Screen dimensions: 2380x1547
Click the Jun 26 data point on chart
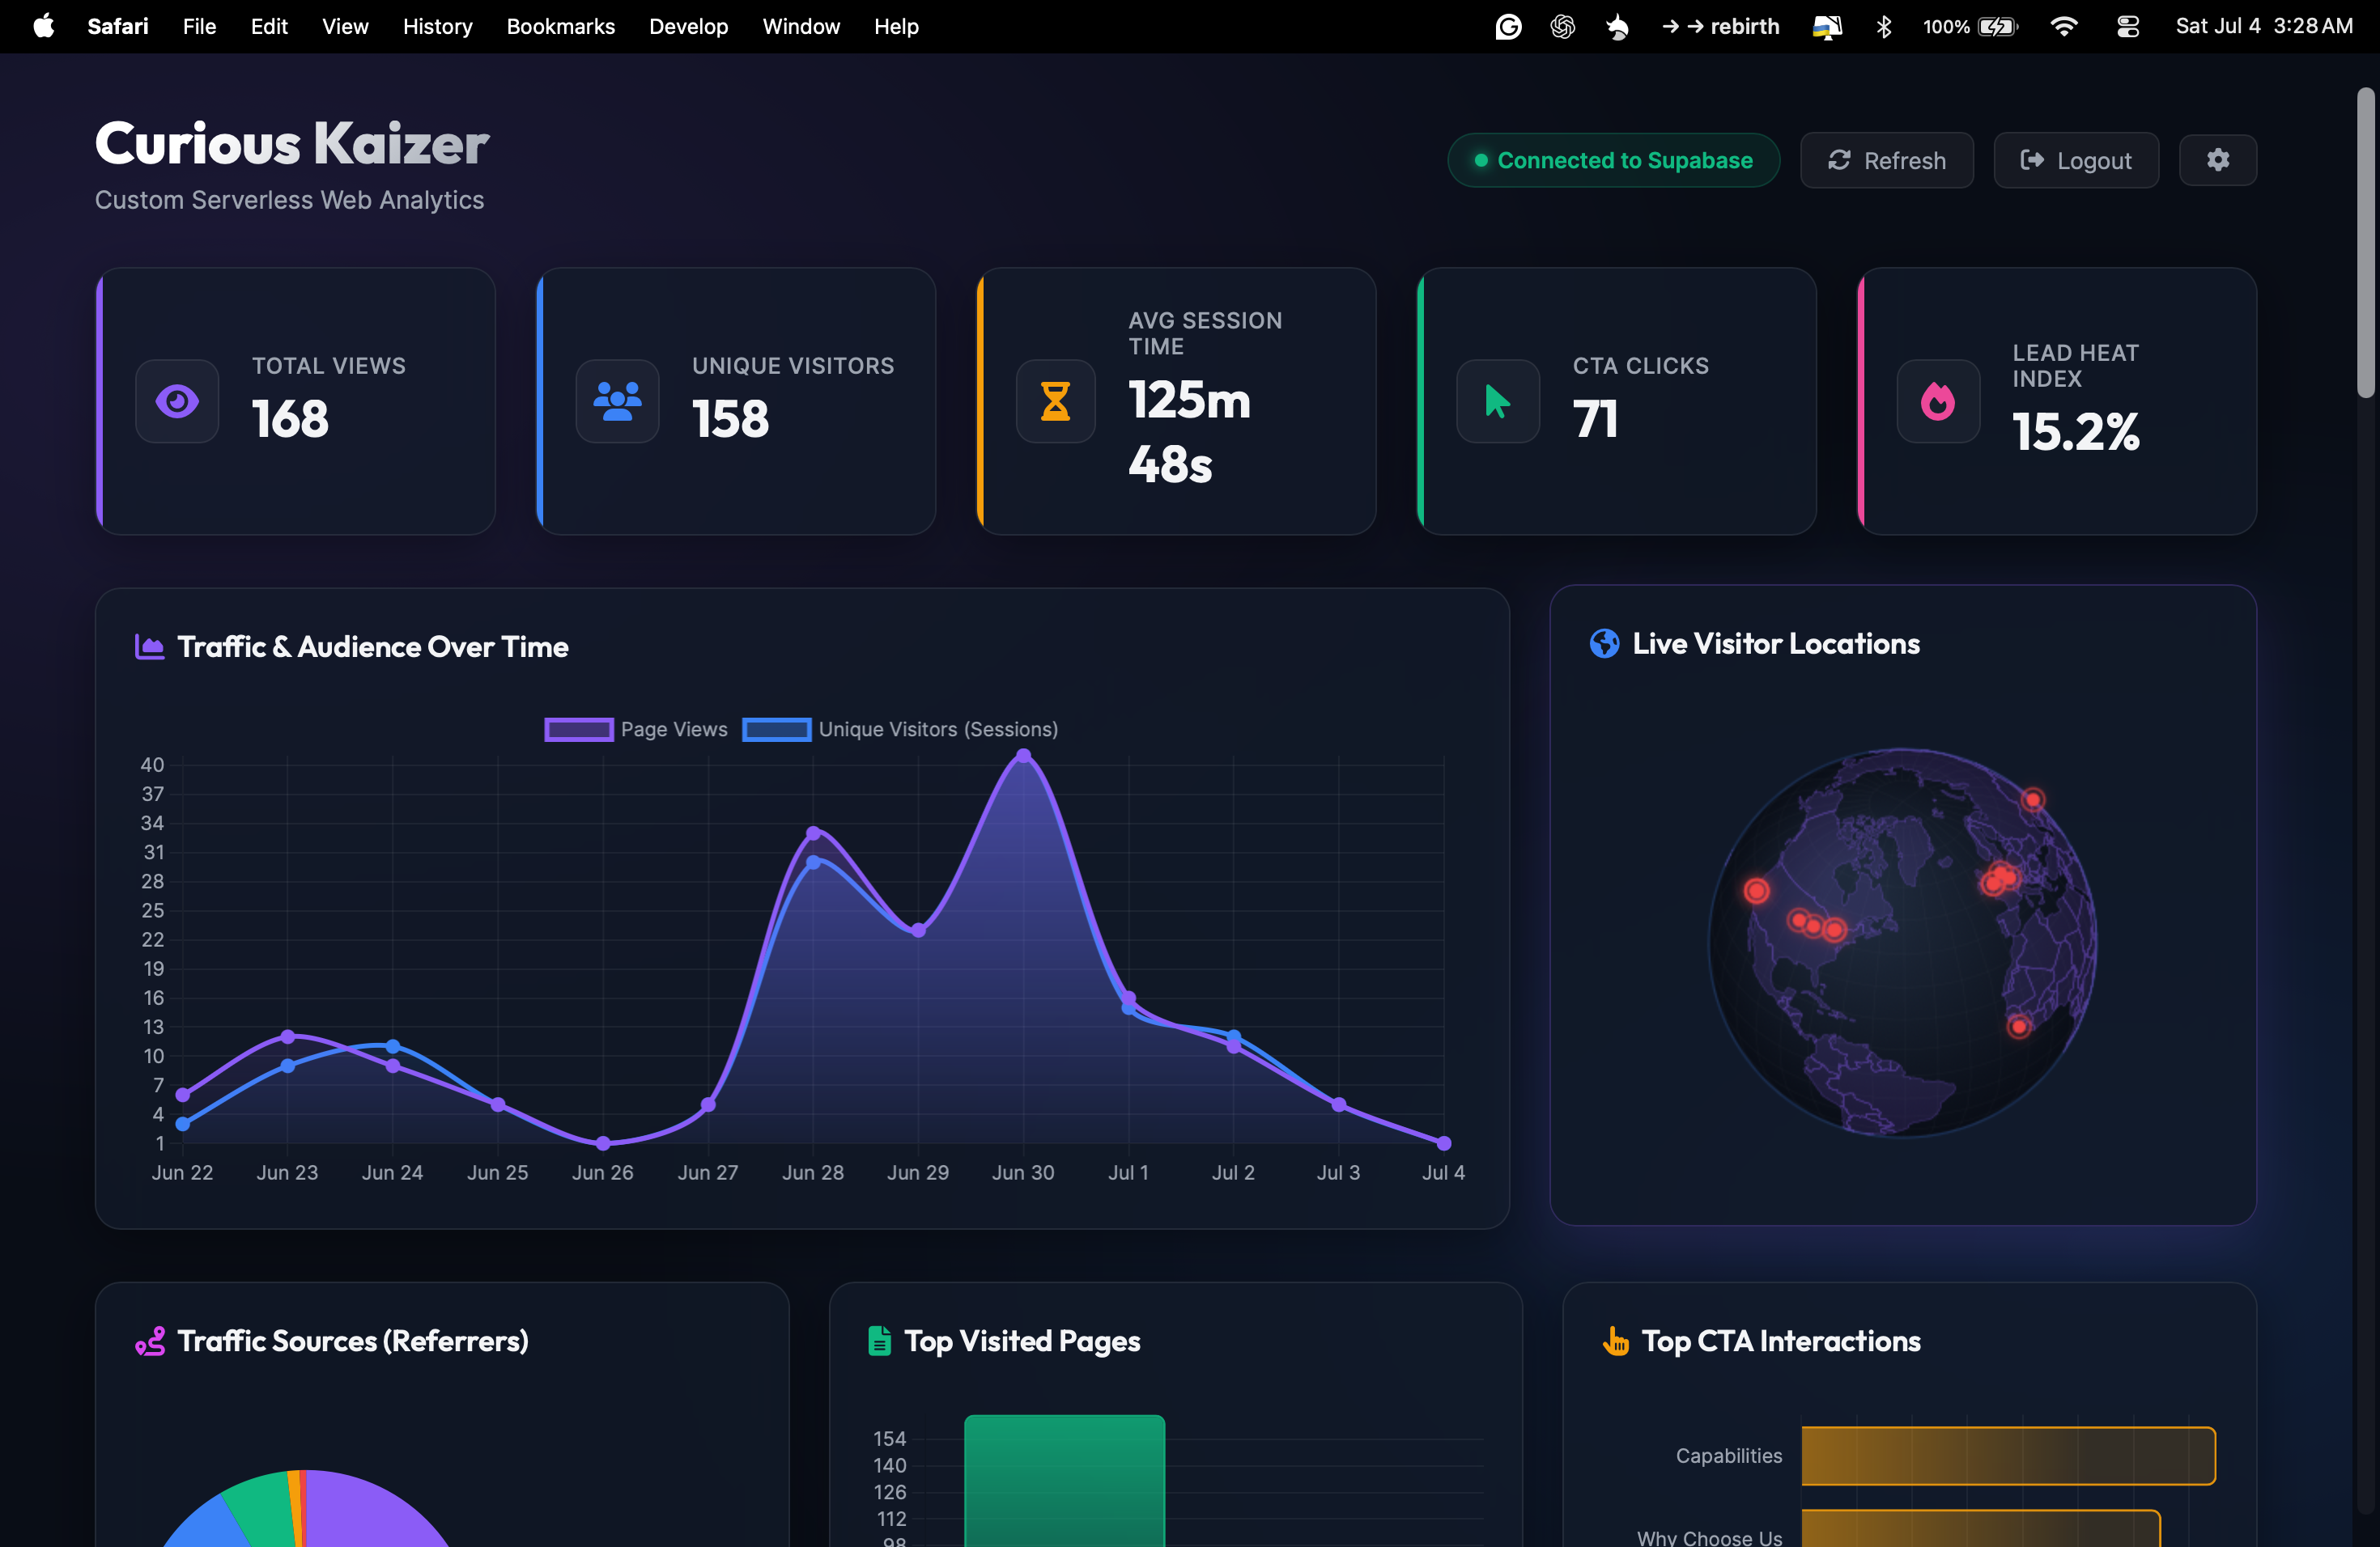pyautogui.click(x=603, y=1143)
